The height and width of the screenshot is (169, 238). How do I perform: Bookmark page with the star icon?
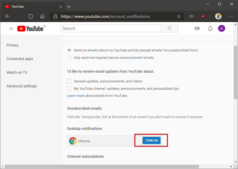click(179, 16)
